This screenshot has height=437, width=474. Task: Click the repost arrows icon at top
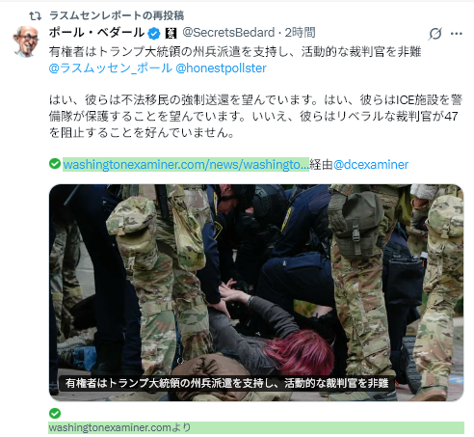click(x=36, y=15)
